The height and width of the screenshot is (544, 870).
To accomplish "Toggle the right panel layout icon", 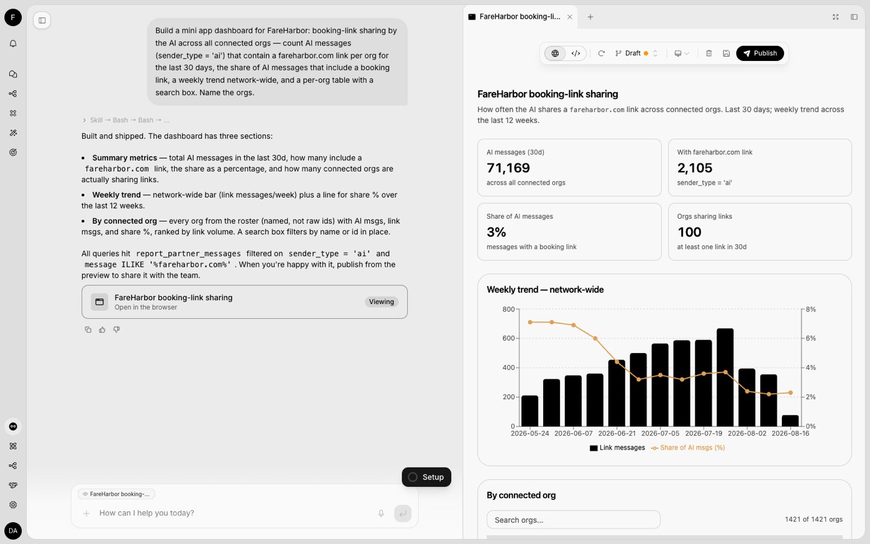I will 854,17.
